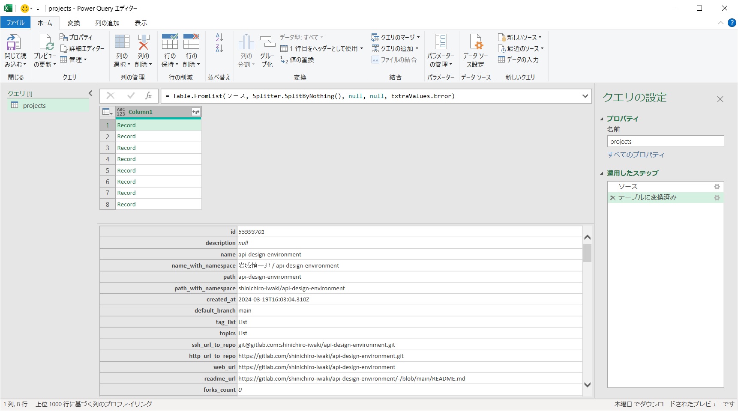This screenshot has width=738, height=411.
Task: Click the Refresh Preview icon
Action: coord(45,43)
